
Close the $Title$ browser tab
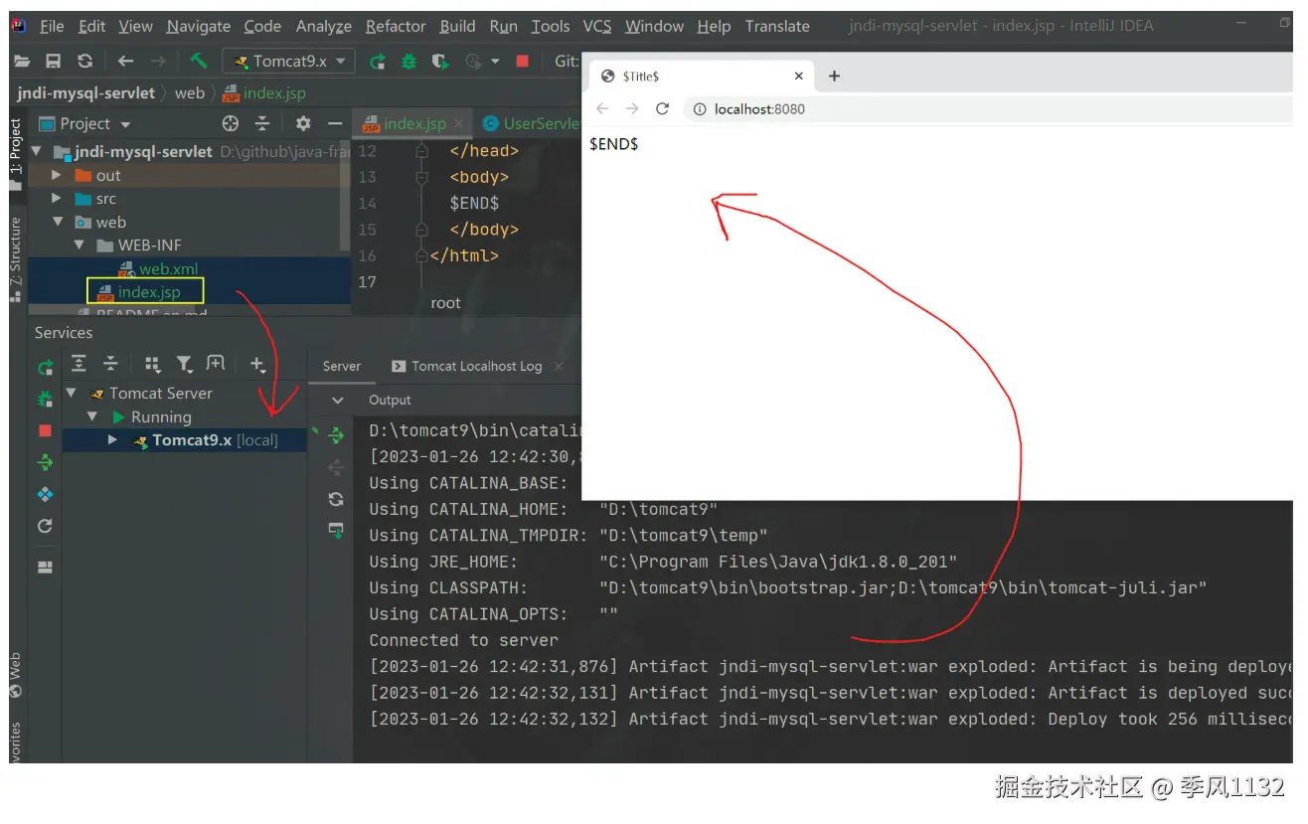click(798, 76)
